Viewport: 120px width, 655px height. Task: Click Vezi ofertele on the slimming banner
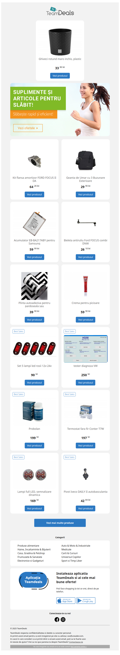point(28,128)
